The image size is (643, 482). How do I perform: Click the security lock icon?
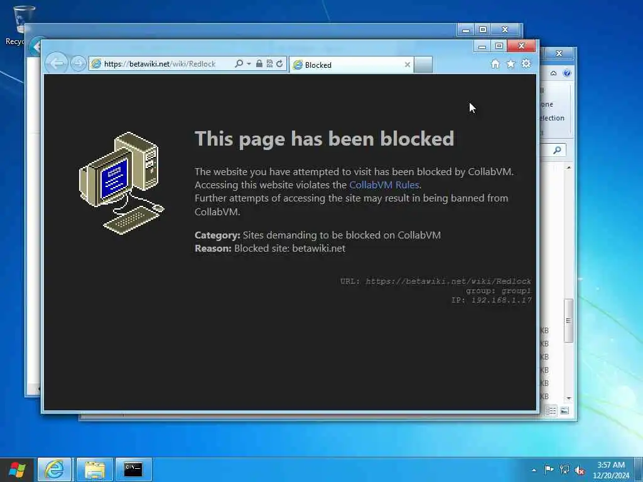[259, 63]
